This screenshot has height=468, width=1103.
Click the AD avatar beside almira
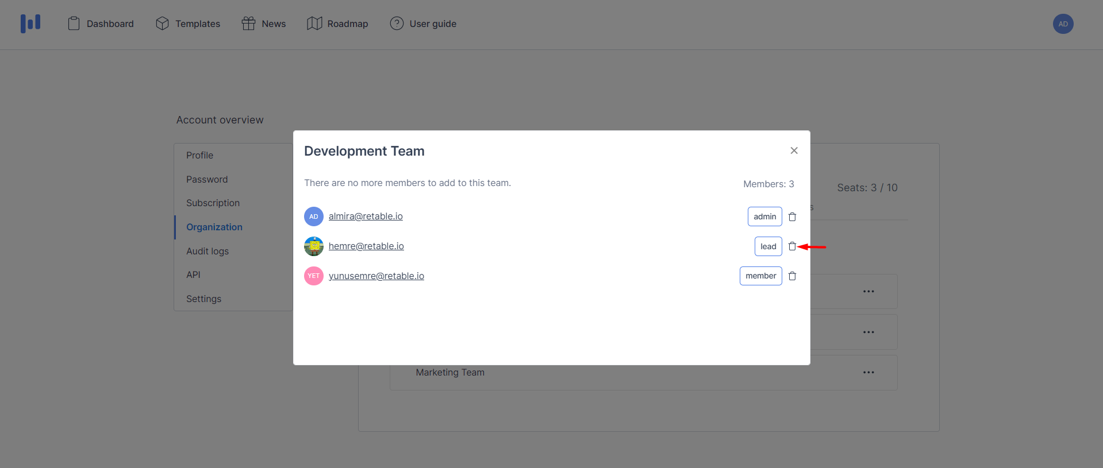coord(314,216)
